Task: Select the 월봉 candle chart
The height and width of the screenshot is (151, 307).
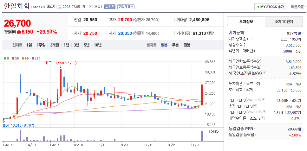Action: [187, 45]
